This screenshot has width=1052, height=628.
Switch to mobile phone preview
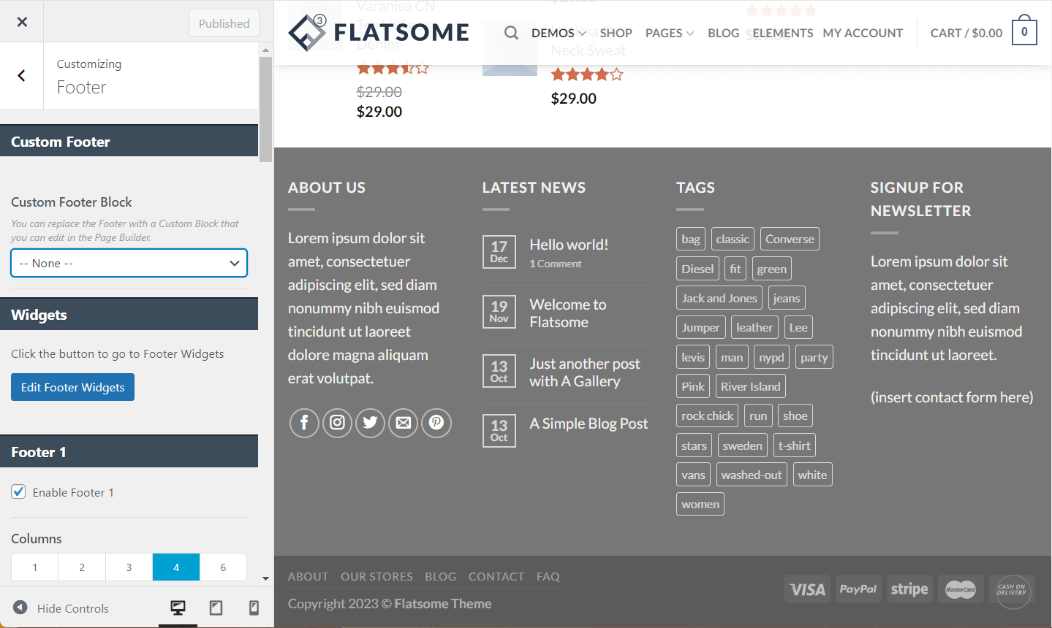pyautogui.click(x=253, y=608)
